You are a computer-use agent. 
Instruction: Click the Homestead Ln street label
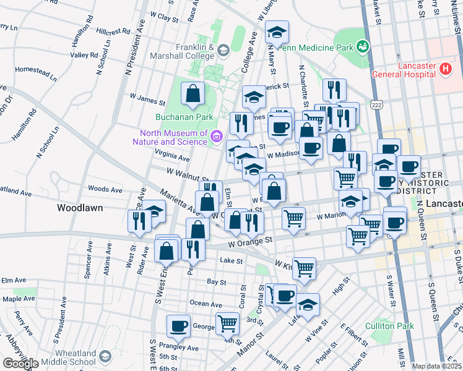tap(36, 74)
